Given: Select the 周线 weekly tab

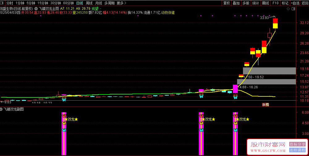Looking at the screenshot, I should click(x=89, y=3).
